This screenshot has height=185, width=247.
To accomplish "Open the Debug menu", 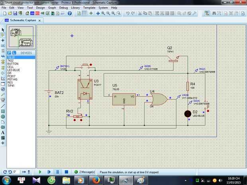I will point(63,7).
